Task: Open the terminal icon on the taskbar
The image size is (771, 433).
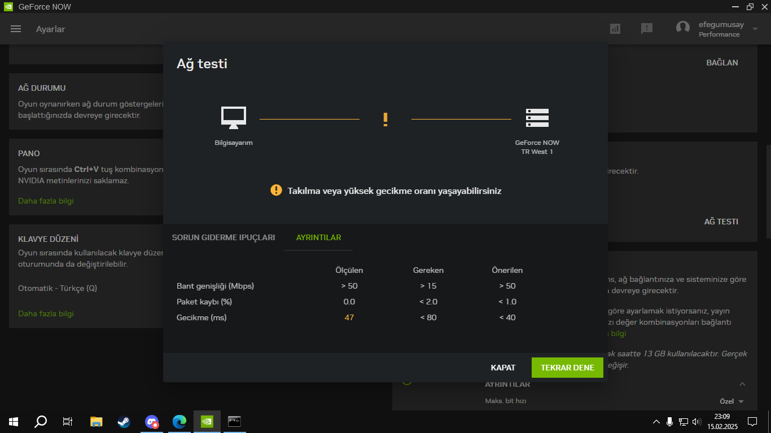Action: tap(235, 421)
